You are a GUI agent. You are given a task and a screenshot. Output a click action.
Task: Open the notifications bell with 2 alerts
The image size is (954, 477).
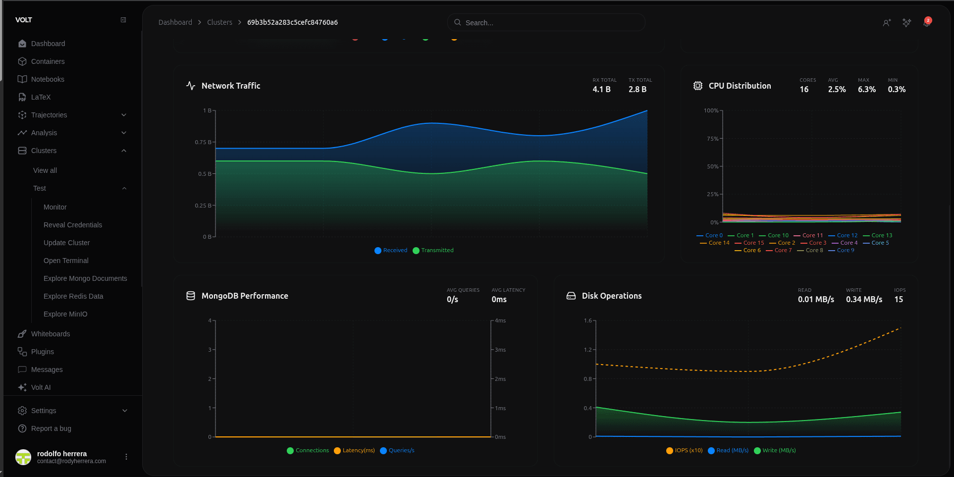click(x=926, y=23)
